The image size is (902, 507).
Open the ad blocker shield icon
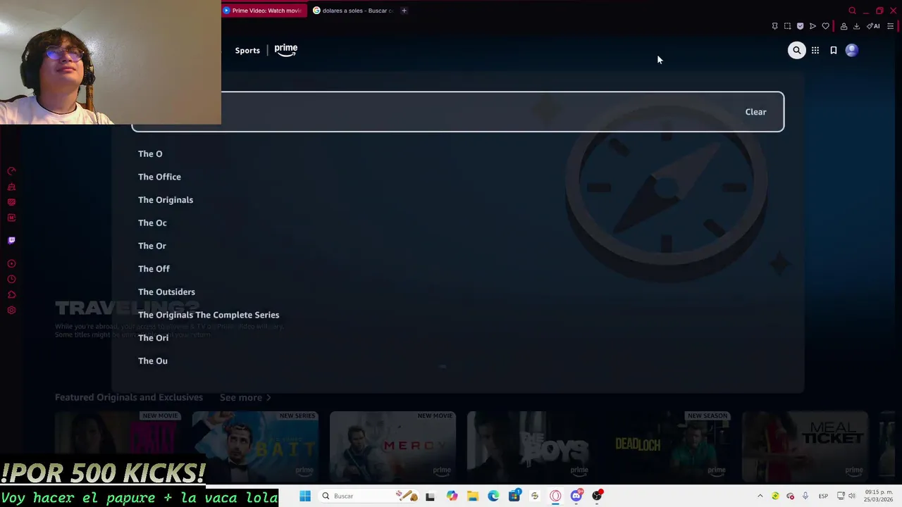(800, 26)
